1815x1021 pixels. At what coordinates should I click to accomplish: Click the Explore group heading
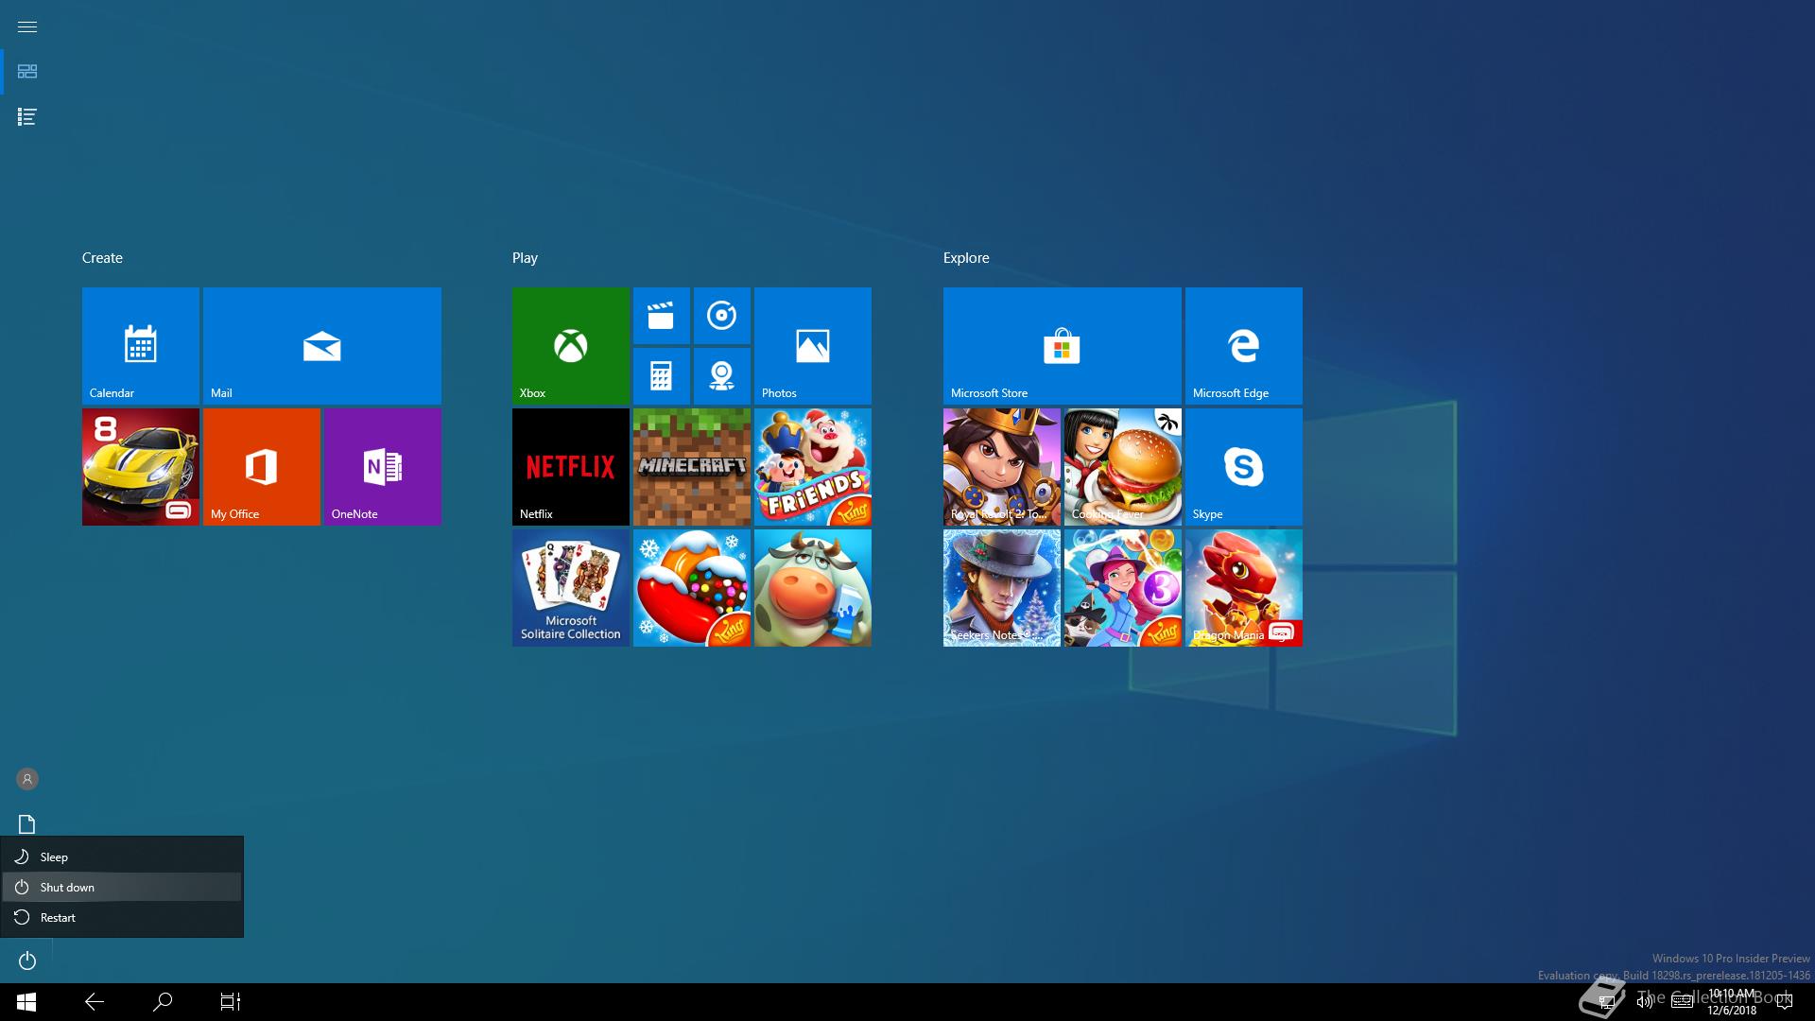pos(966,258)
